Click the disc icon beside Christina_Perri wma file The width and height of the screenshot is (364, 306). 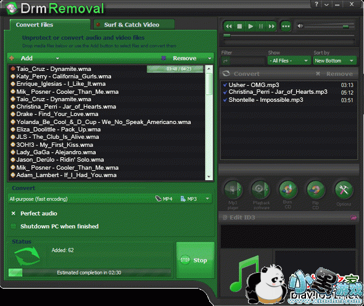click(x=13, y=107)
